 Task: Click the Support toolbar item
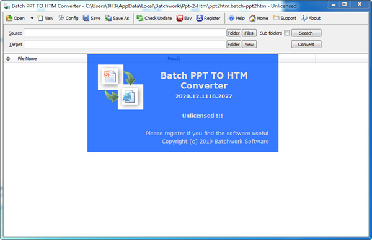pos(285,18)
